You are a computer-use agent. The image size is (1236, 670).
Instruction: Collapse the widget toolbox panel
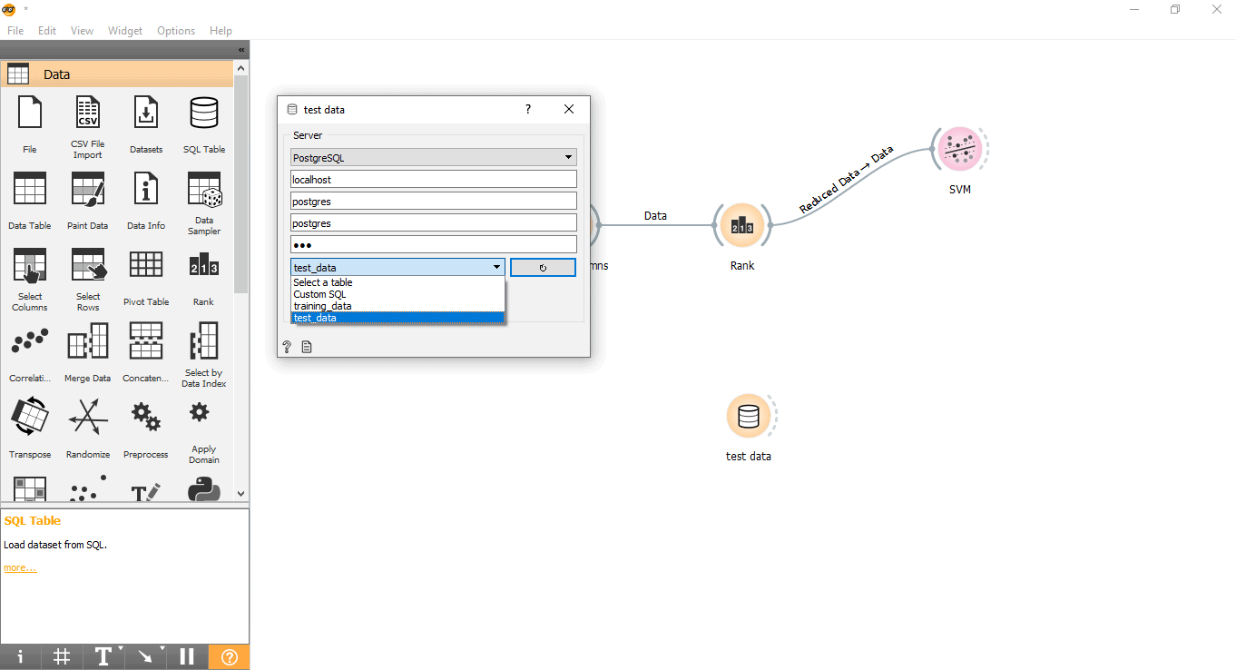point(241,50)
